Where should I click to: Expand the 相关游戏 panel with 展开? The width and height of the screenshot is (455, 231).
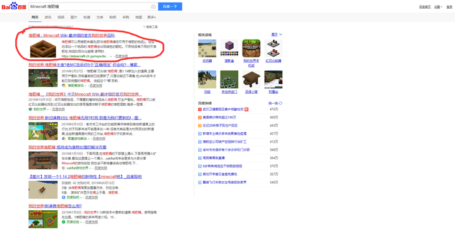277,35
